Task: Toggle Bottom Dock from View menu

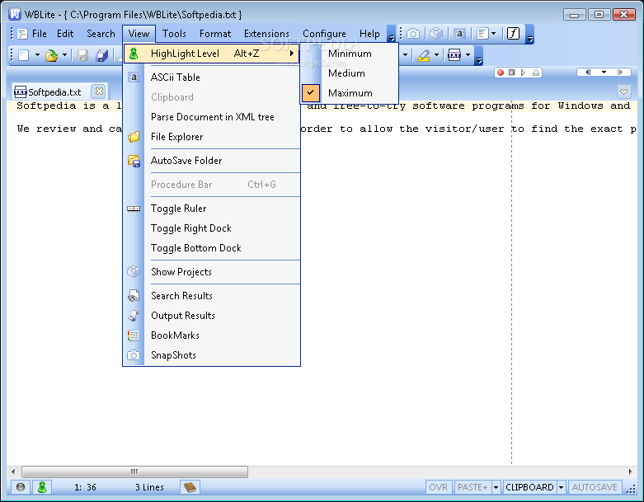Action: (212, 248)
